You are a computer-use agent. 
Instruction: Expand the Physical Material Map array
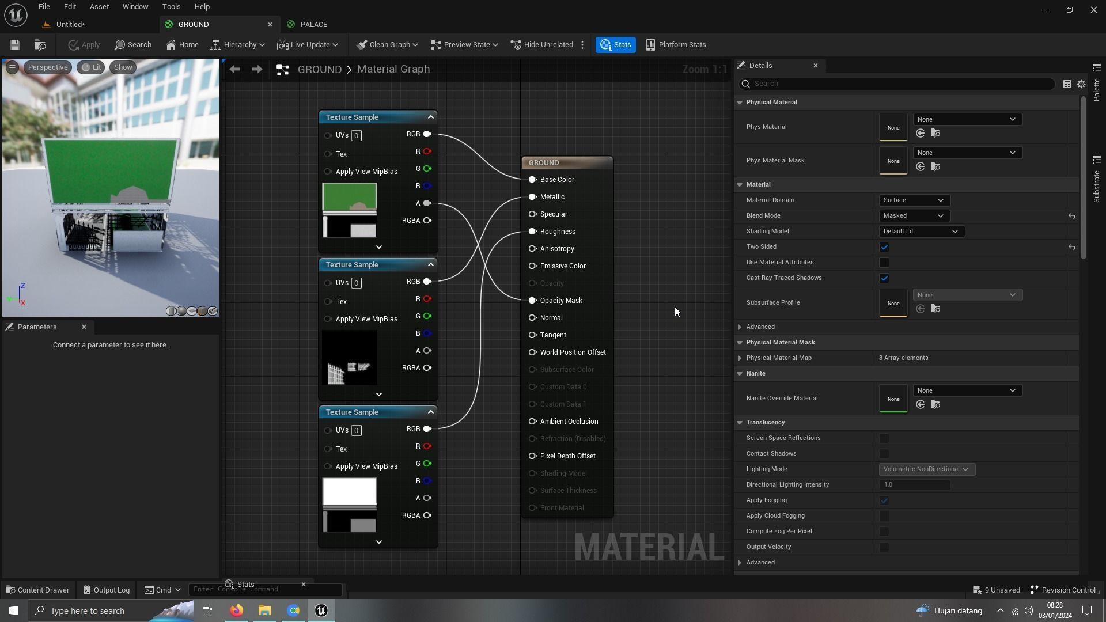[740, 358]
